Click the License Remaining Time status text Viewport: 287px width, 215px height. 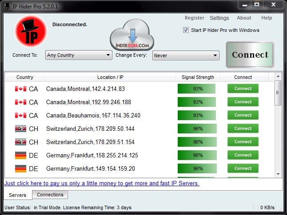[x=97, y=207]
